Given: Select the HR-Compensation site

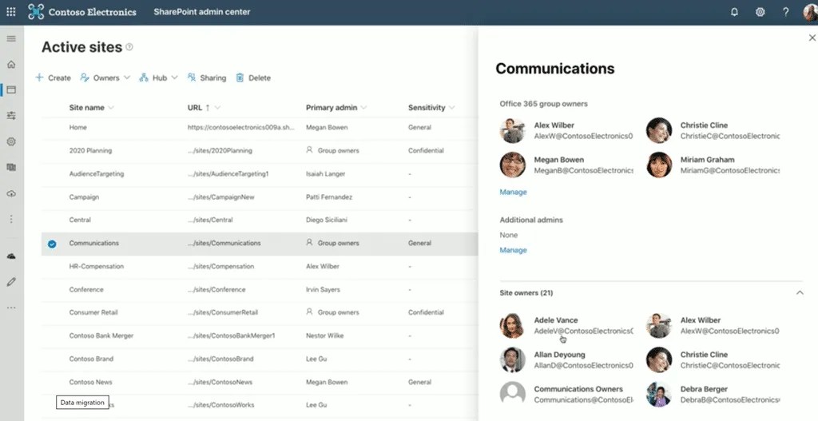Looking at the screenshot, I should click(260, 267).
